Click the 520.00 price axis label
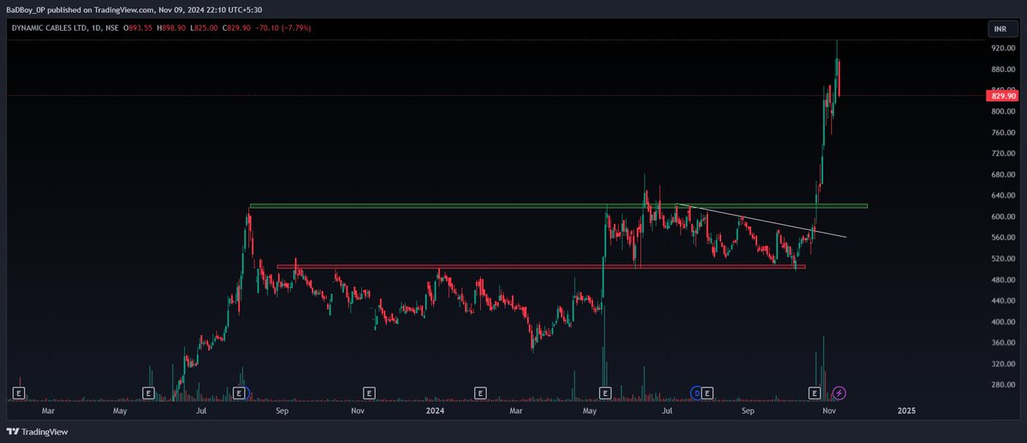The width and height of the screenshot is (1027, 443). coord(1002,258)
